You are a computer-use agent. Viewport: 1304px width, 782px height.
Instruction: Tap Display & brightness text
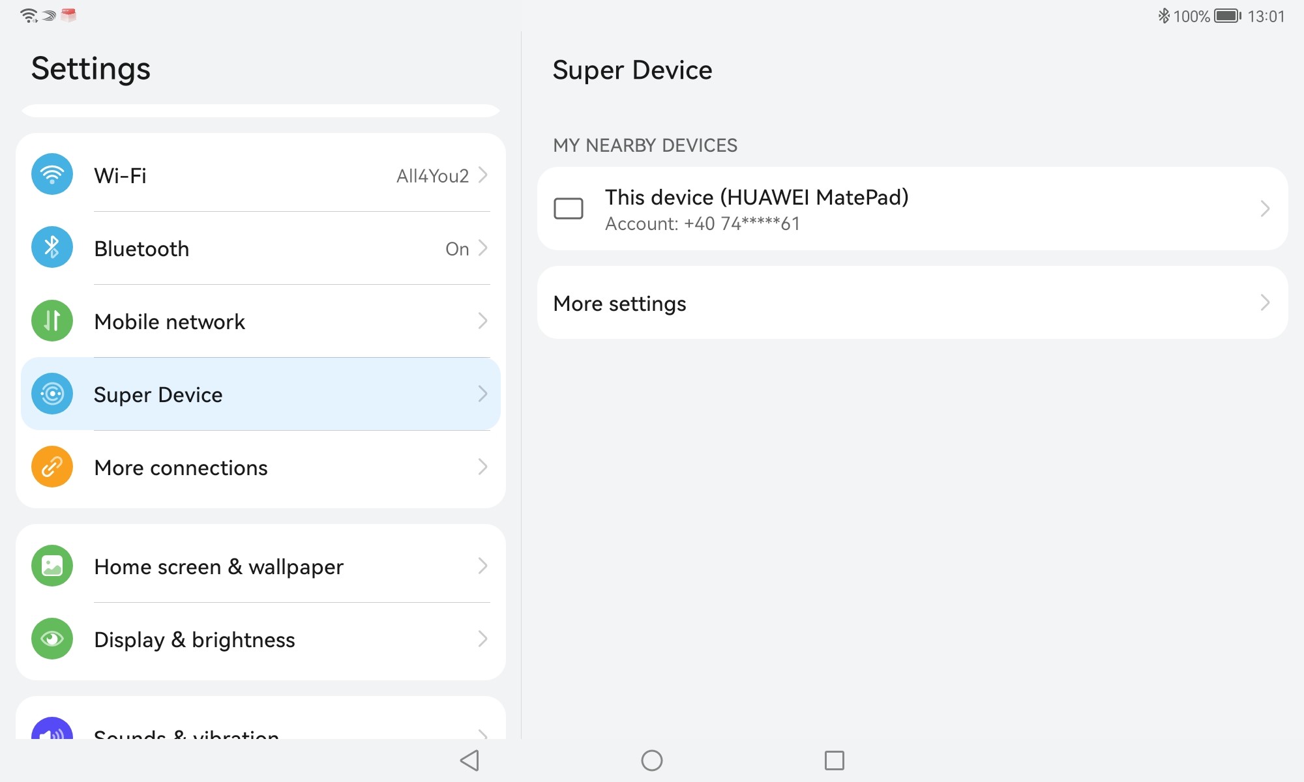tap(194, 639)
